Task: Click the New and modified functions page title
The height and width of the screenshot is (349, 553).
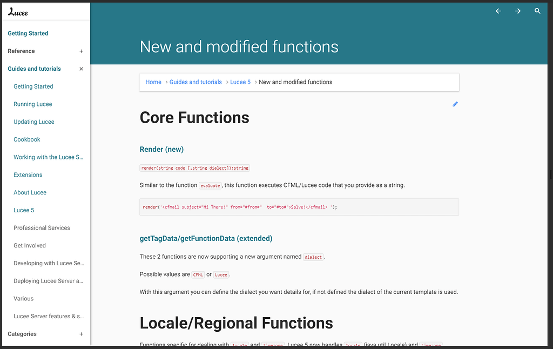Action: click(x=239, y=46)
